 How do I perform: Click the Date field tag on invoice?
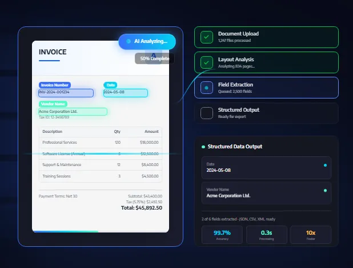coord(110,85)
